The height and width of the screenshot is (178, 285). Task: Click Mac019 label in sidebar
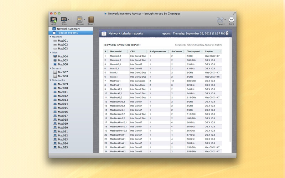63,124
